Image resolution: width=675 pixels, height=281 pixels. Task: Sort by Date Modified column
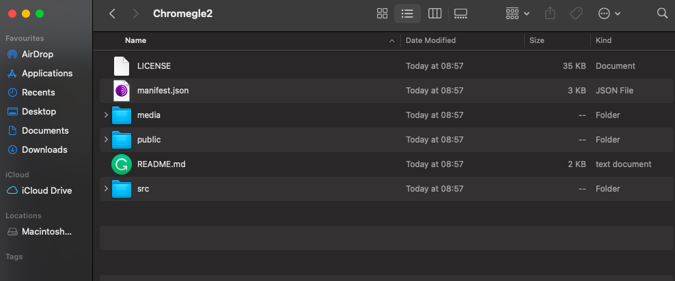click(430, 40)
